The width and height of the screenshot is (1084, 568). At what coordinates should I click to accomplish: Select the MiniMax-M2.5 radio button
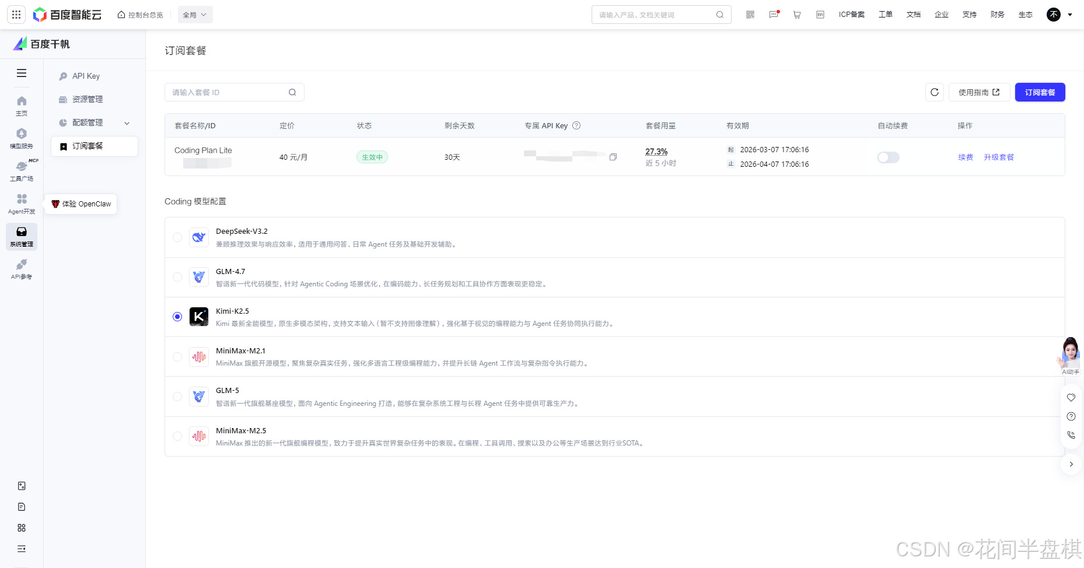tap(177, 436)
